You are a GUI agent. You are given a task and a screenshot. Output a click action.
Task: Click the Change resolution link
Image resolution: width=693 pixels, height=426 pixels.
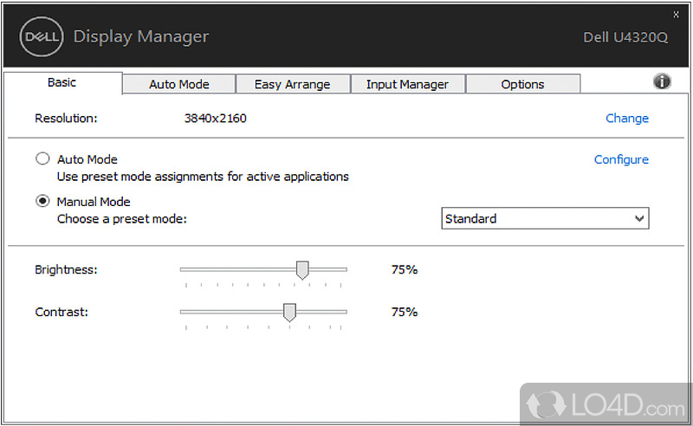pyautogui.click(x=626, y=118)
